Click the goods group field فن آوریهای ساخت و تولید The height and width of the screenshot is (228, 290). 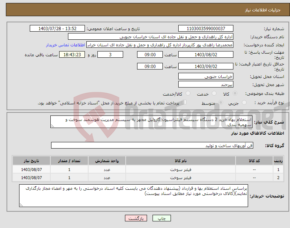click(152, 146)
